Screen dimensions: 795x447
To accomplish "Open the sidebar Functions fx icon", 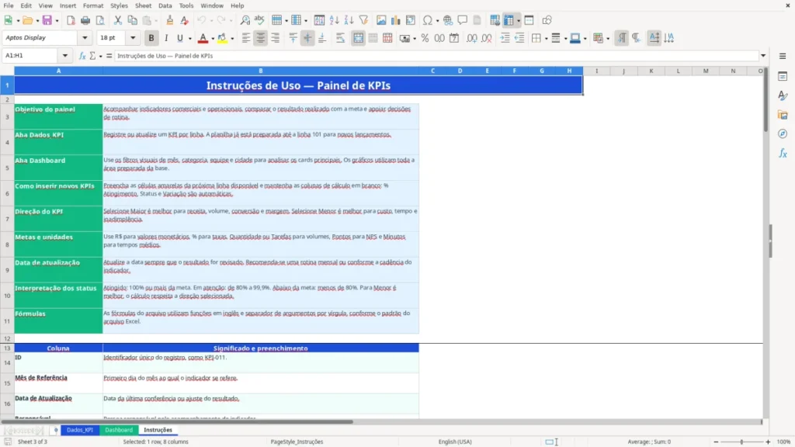I will click(x=783, y=153).
